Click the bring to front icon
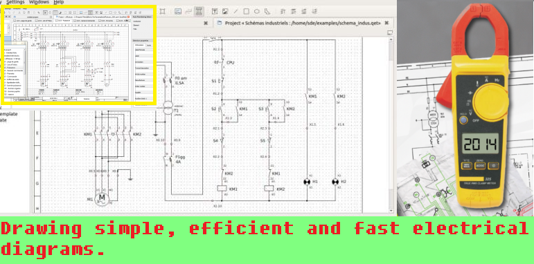Screen dimensions: 534x264 [x=283, y=11]
